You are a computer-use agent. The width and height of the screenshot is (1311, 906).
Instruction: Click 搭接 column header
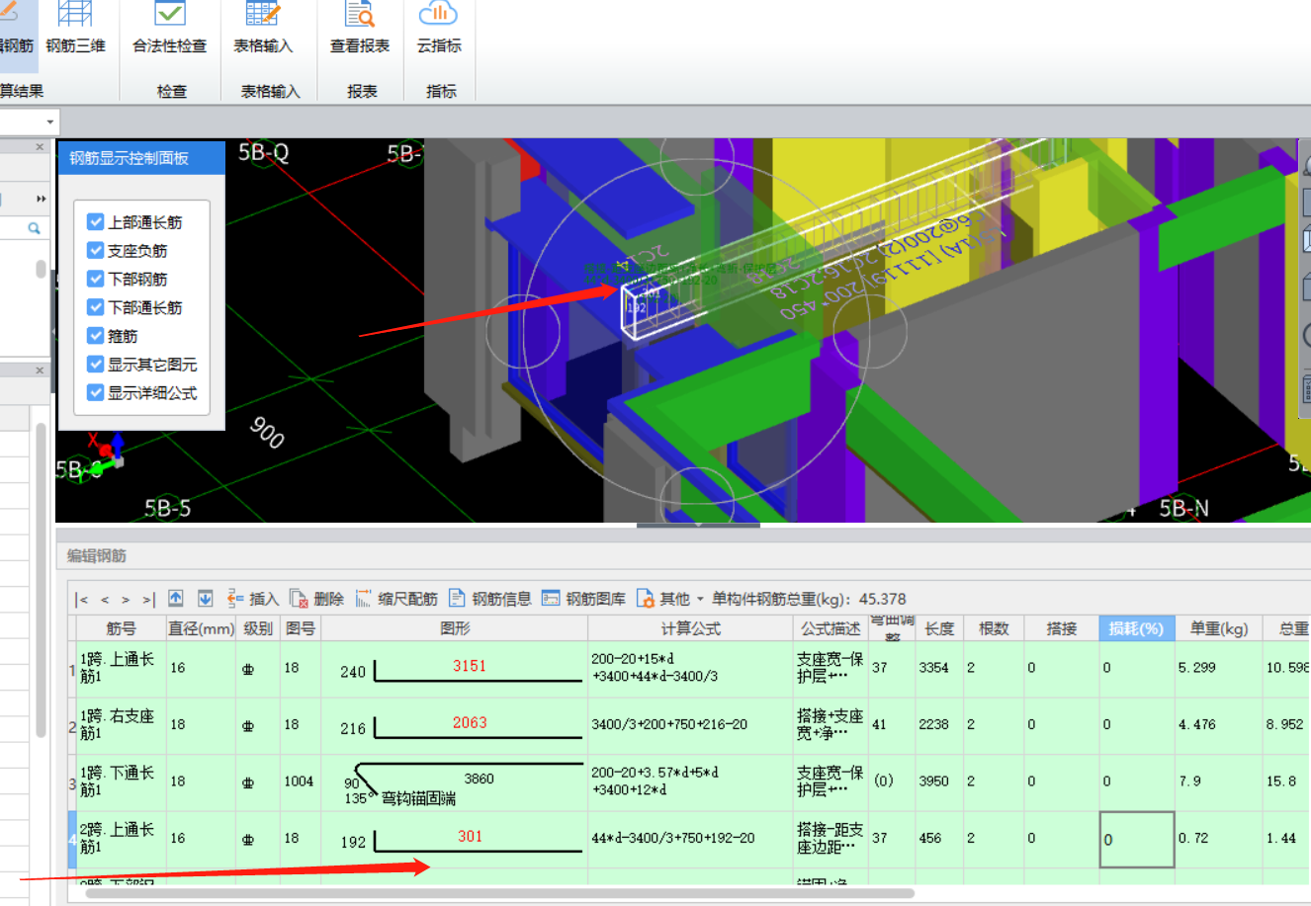coord(1061,628)
